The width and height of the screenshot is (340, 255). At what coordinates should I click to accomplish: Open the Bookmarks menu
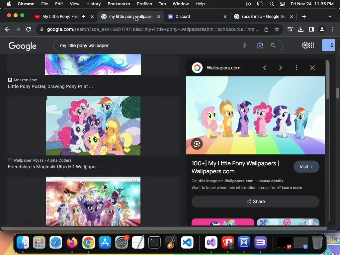pyautogui.click(x=119, y=4)
